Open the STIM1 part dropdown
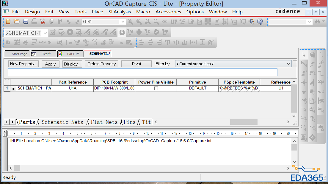328x184 pixels. (x=123, y=22)
